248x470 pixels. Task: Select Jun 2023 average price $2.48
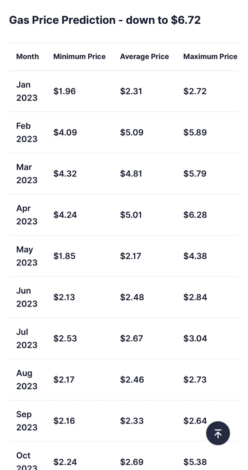click(x=132, y=297)
